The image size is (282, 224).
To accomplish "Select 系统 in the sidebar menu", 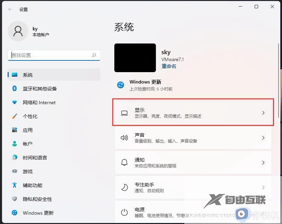I will tap(28, 75).
